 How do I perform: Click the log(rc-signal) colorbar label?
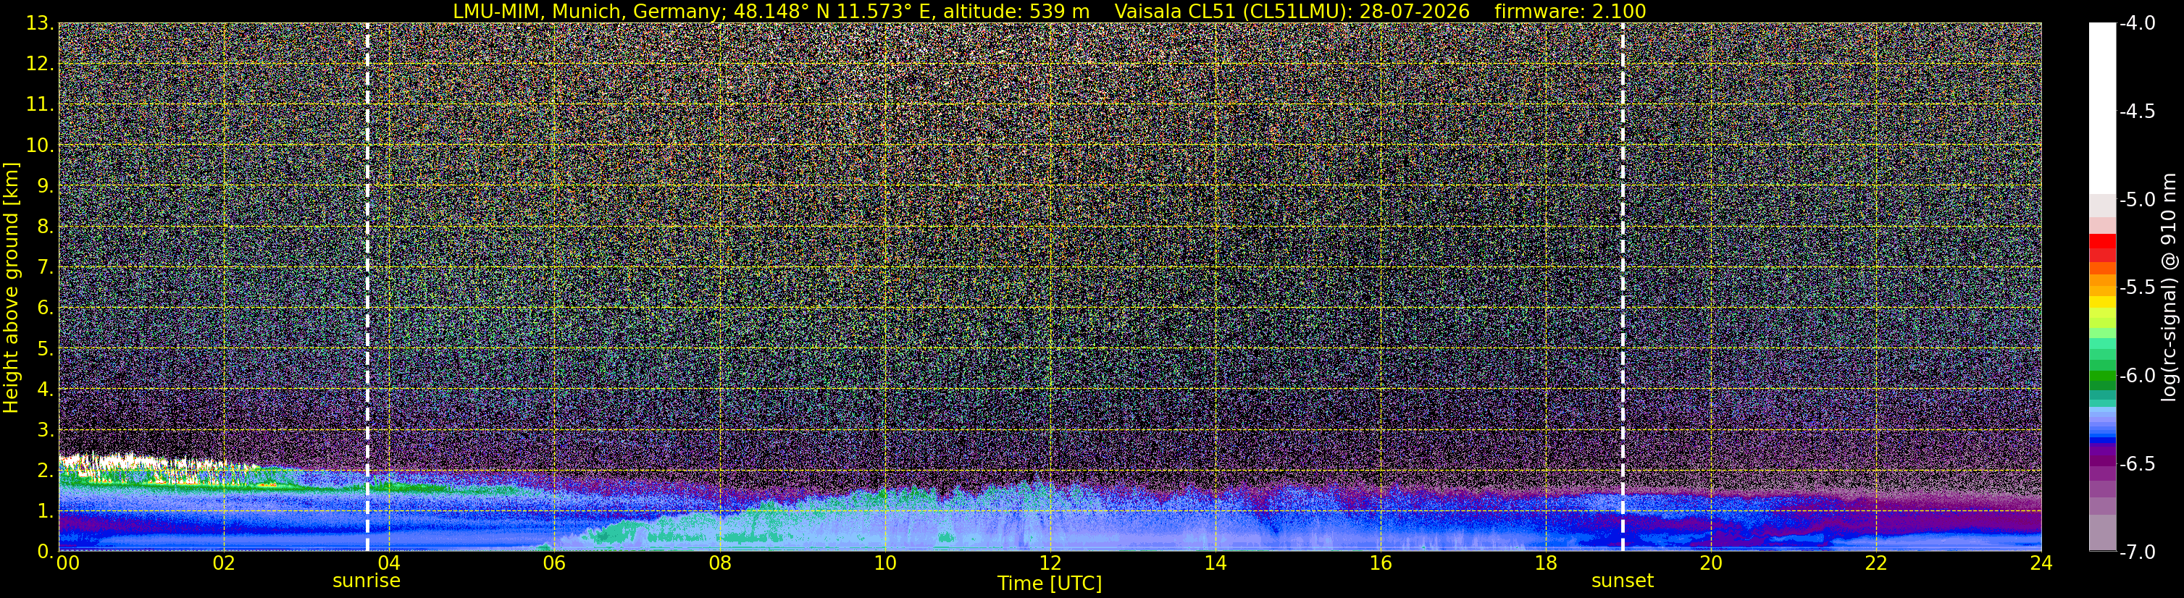[2169, 287]
